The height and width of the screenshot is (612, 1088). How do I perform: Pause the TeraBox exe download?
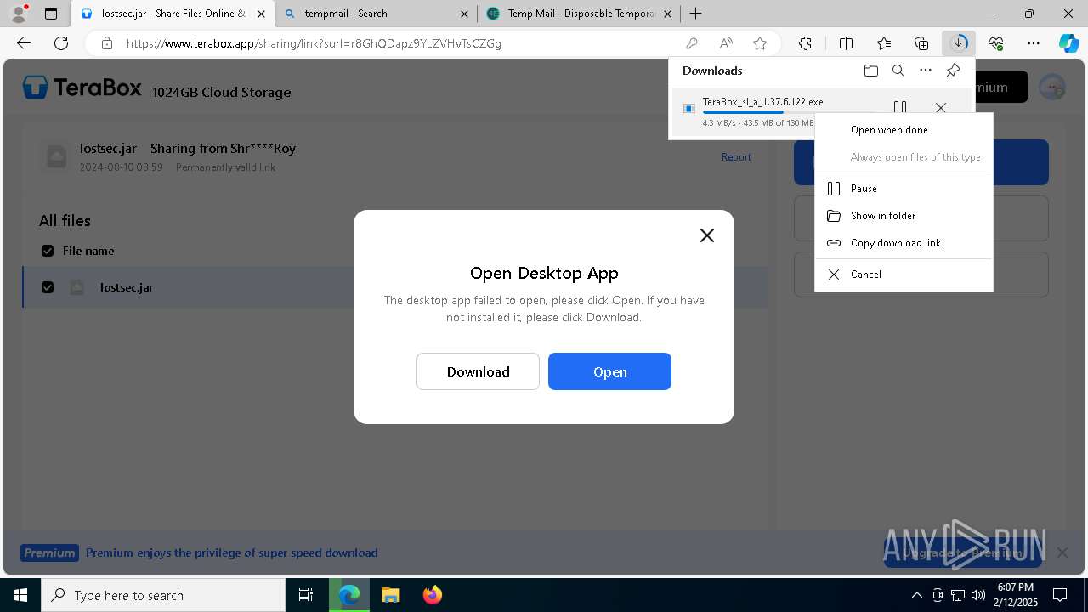click(x=900, y=107)
